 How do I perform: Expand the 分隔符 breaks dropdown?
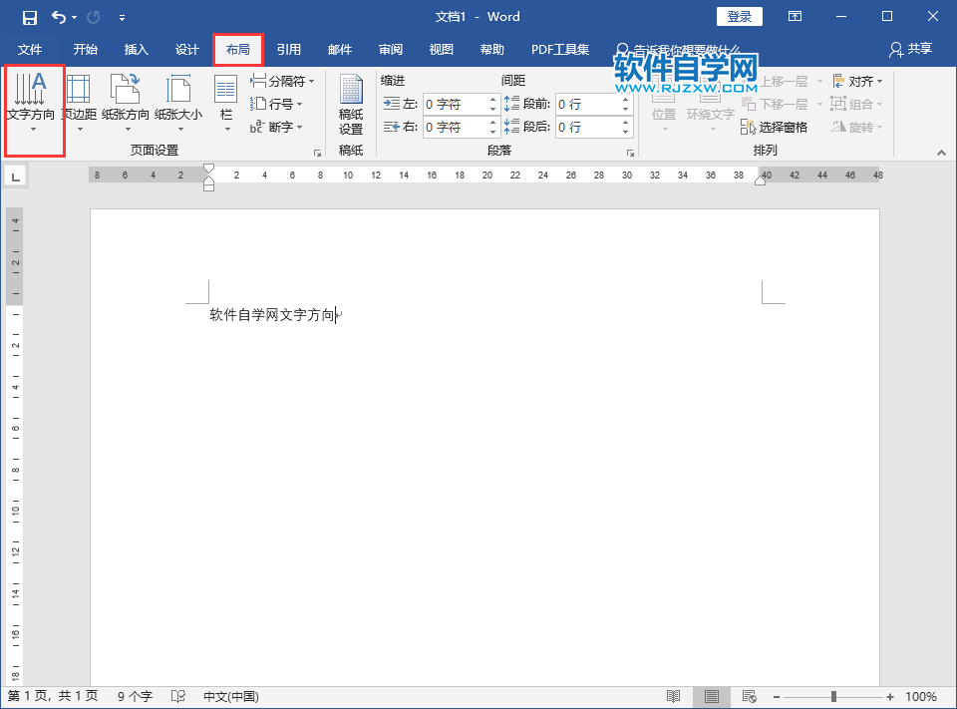(282, 81)
